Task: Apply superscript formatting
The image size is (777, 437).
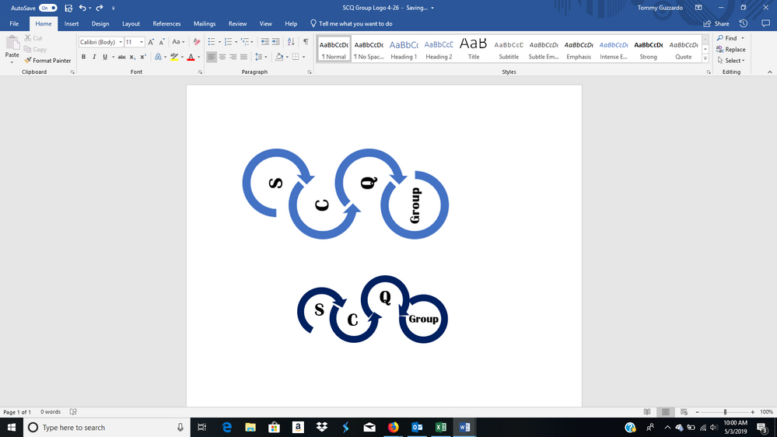Action: coord(143,57)
